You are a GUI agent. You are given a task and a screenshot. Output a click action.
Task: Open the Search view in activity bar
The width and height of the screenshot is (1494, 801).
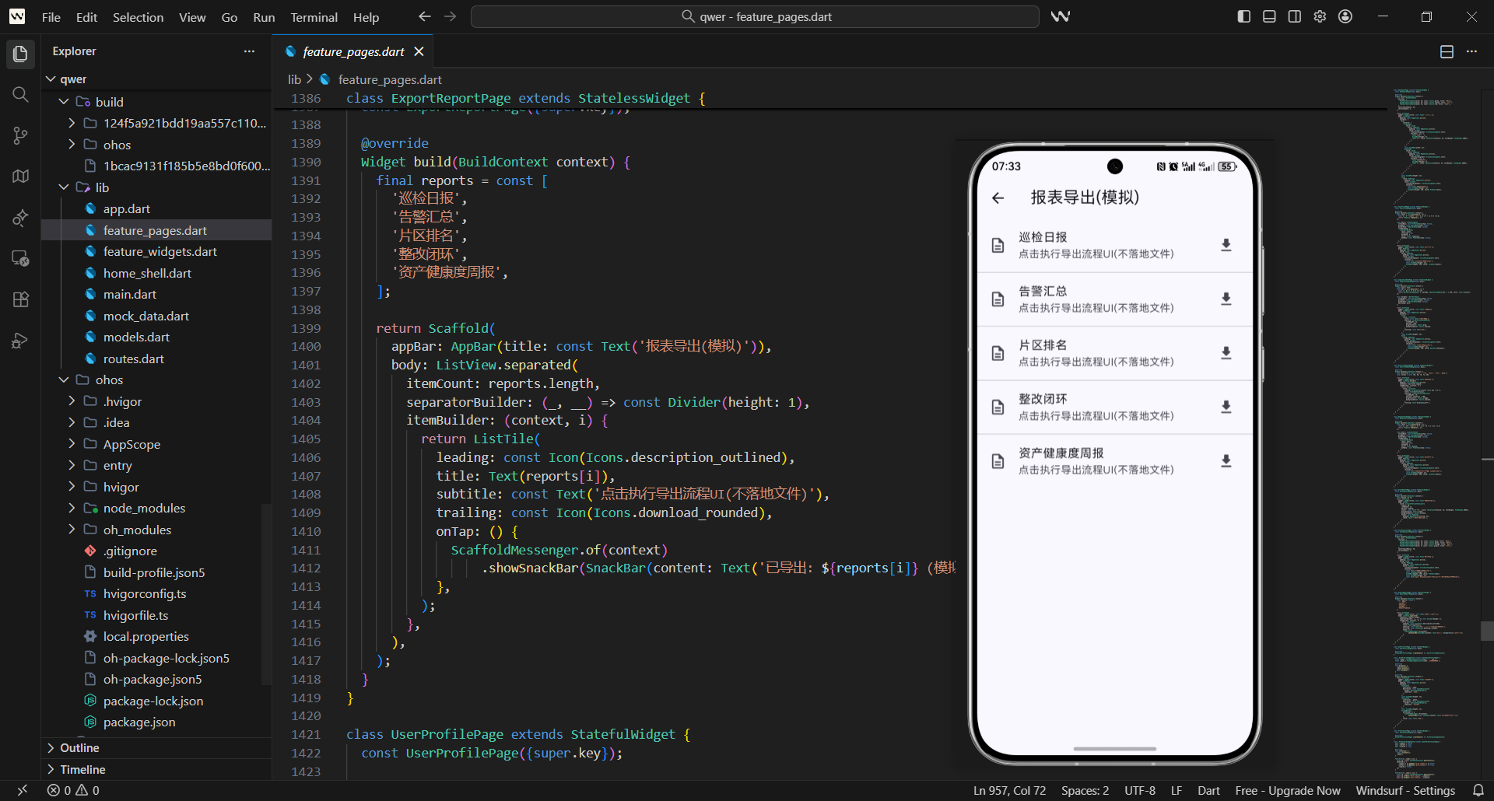click(x=20, y=95)
